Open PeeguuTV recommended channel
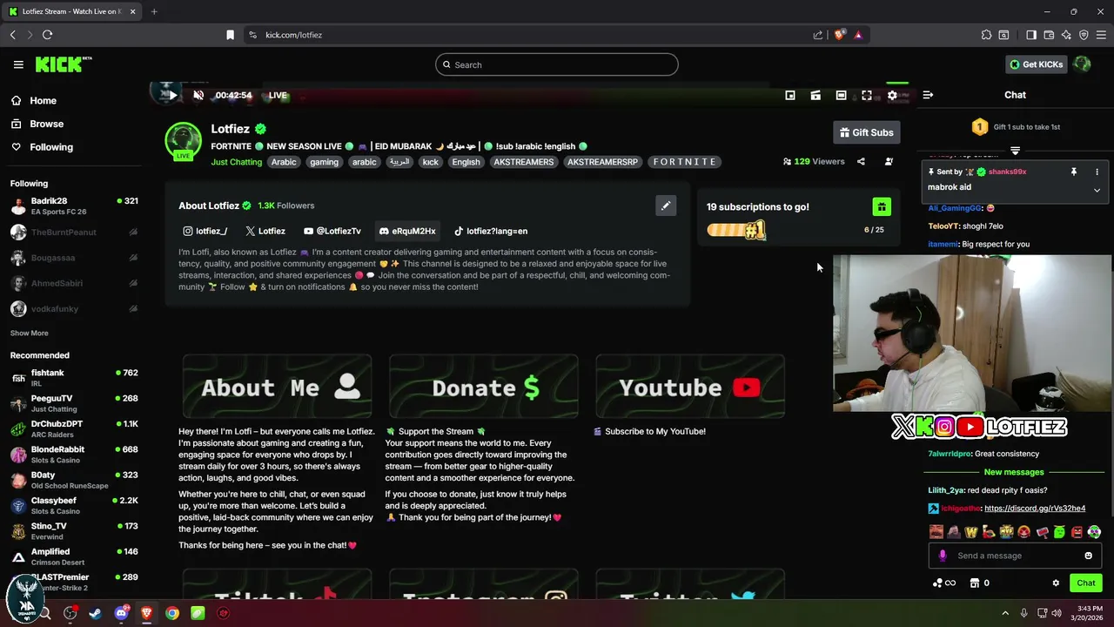 click(x=74, y=403)
